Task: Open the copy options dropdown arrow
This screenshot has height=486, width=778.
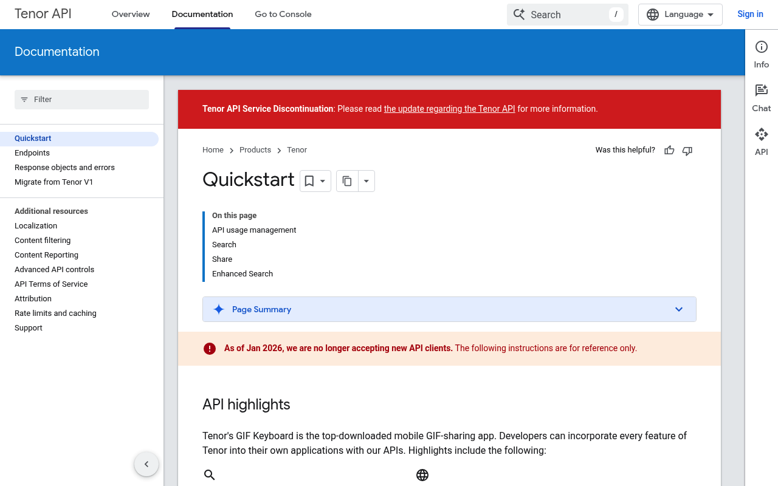Action: coord(367,181)
